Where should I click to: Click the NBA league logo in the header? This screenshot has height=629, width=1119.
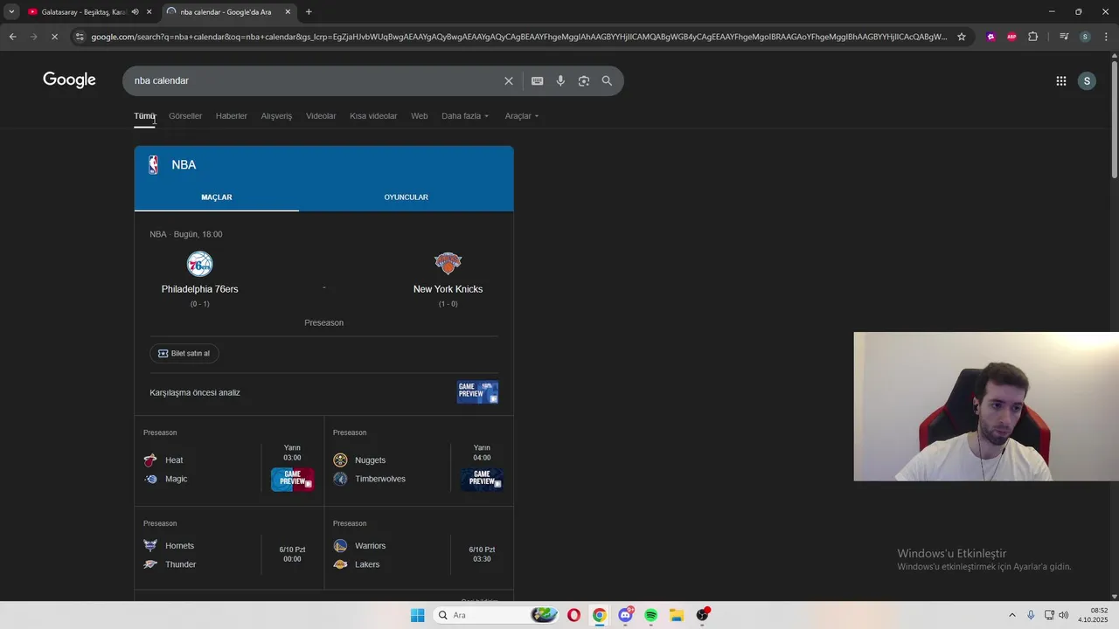pyautogui.click(x=154, y=164)
